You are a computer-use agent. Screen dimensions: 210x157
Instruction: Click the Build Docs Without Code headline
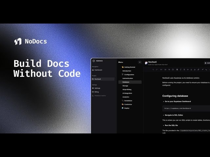(x=47, y=68)
